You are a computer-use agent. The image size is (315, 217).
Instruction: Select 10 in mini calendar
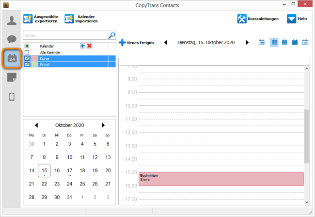(69, 157)
